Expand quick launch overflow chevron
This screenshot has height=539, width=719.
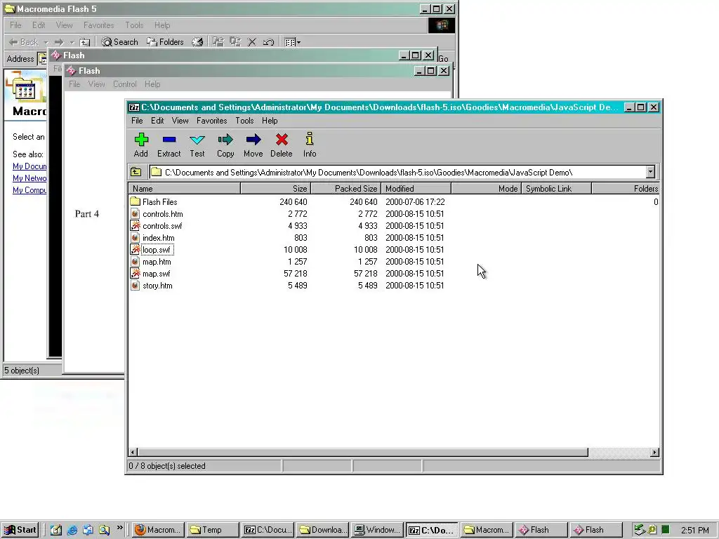pos(119,528)
